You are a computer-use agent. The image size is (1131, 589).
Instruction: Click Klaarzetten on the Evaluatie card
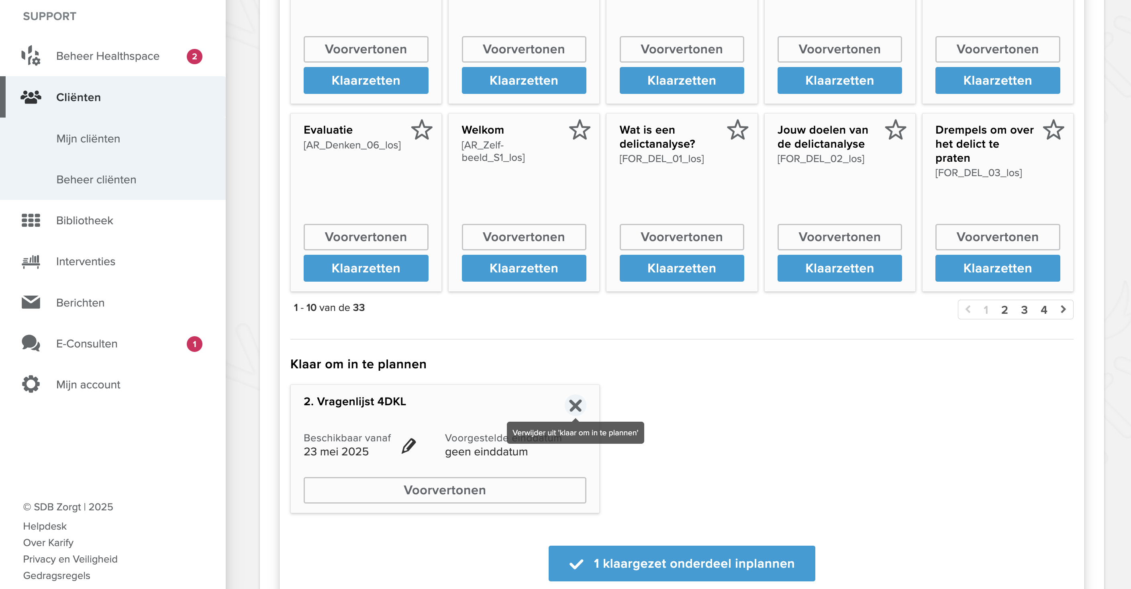(366, 268)
